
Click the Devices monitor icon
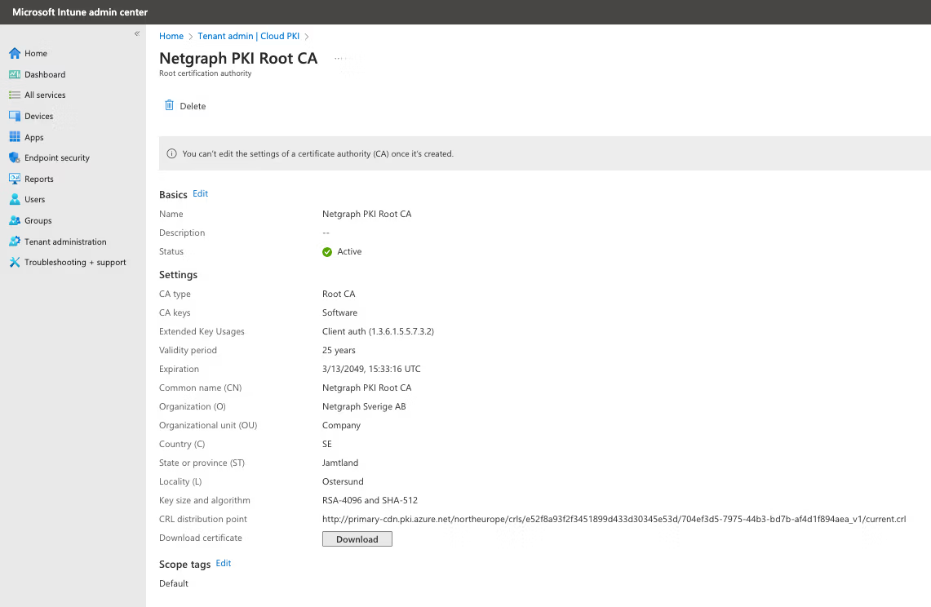pyautogui.click(x=15, y=116)
